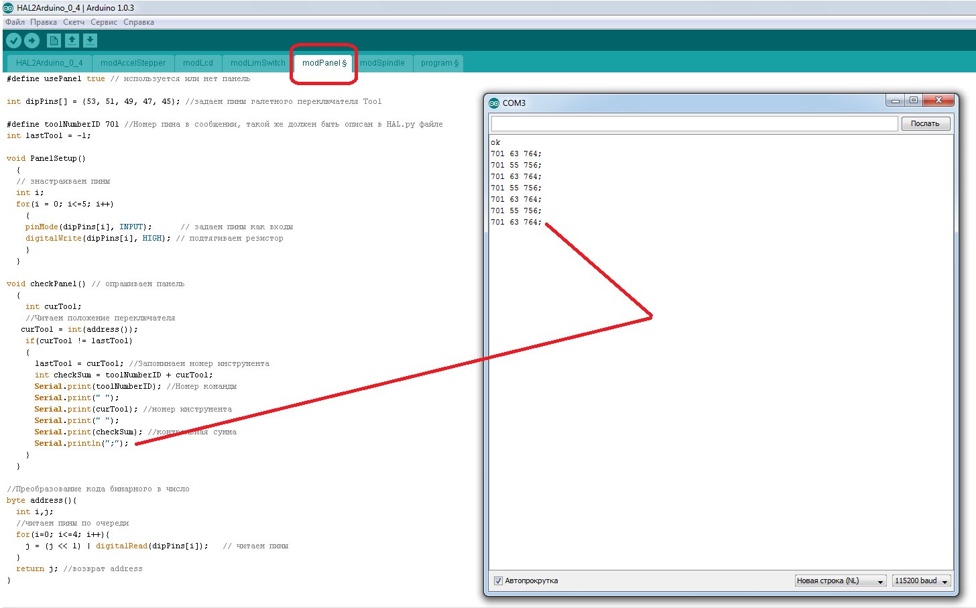Click the 'curTool = int(address());' line
976x608 pixels.
point(79,329)
